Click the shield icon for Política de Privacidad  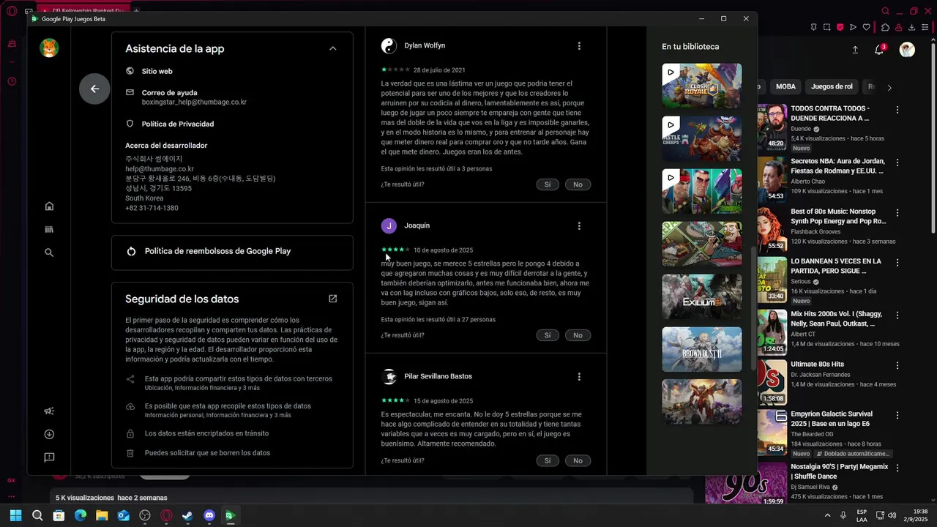point(130,124)
